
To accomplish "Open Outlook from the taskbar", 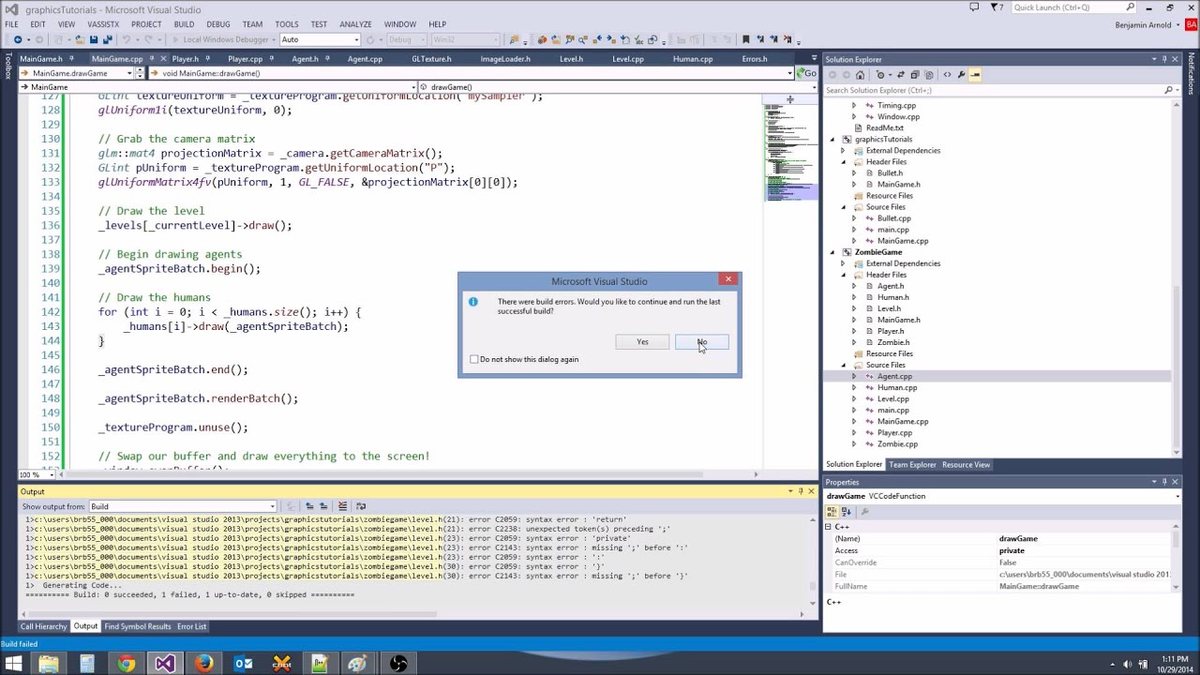I will pyautogui.click(x=243, y=664).
